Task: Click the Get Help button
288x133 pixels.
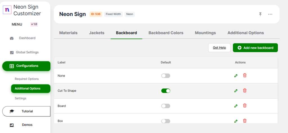Action: [x=219, y=48]
